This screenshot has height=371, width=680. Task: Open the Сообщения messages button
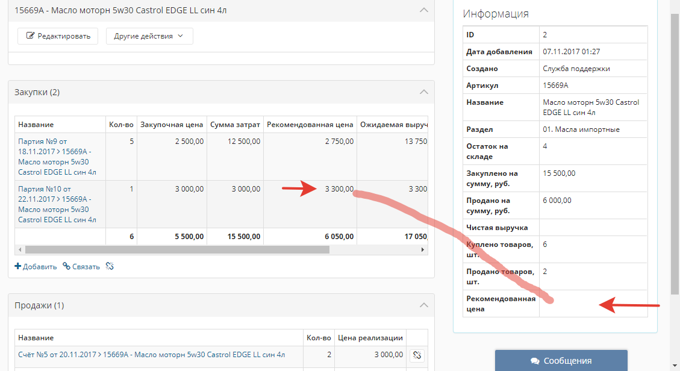pos(561,360)
